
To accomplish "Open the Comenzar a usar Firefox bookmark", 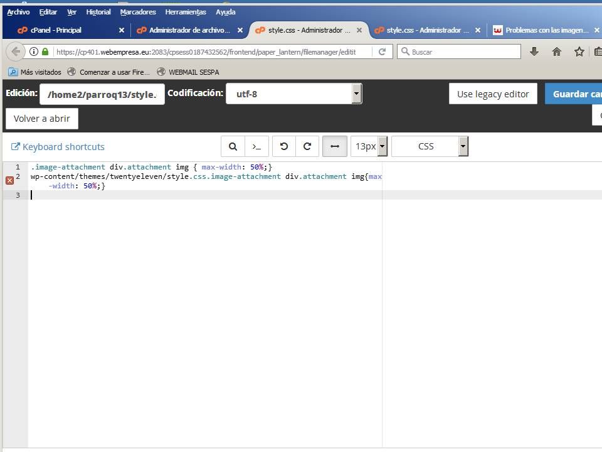I will pyautogui.click(x=108, y=72).
